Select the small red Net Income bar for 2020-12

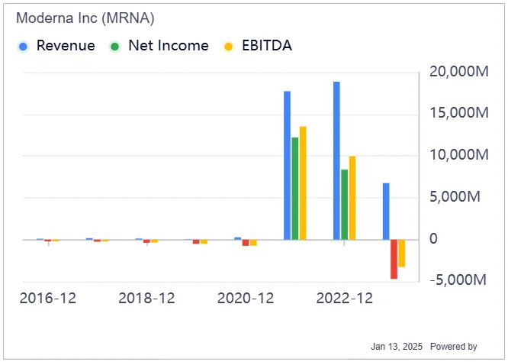[x=246, y=243]
